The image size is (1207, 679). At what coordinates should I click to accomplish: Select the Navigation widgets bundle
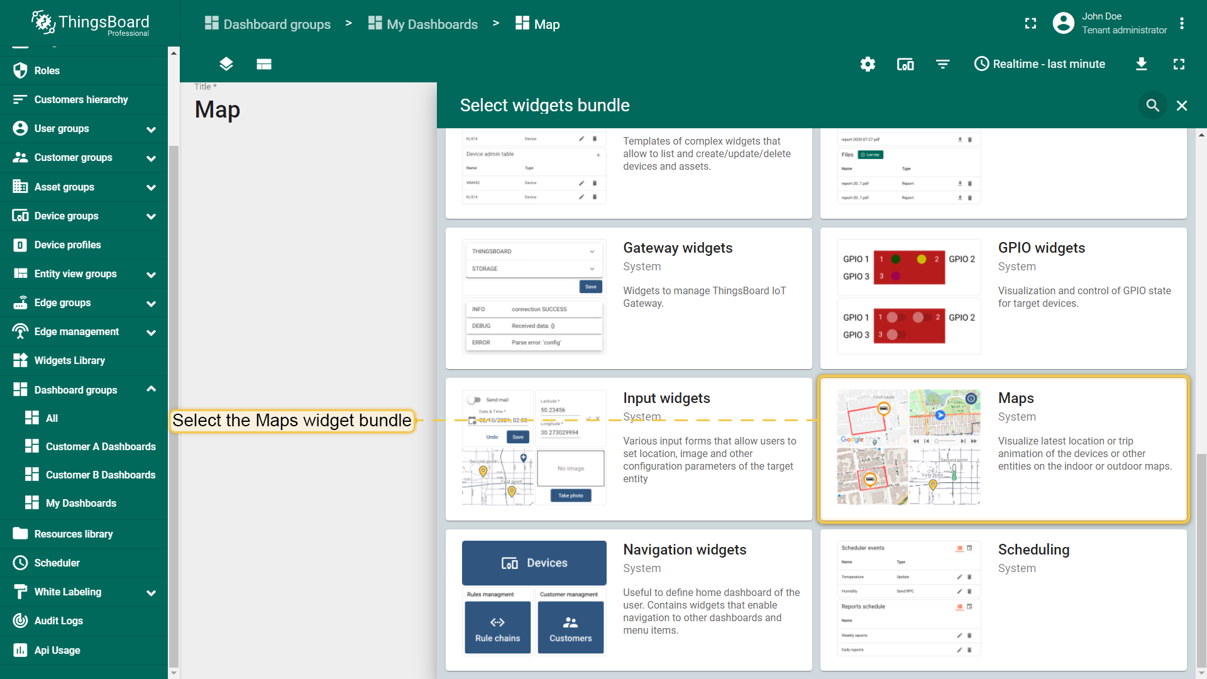coord(629,600)
